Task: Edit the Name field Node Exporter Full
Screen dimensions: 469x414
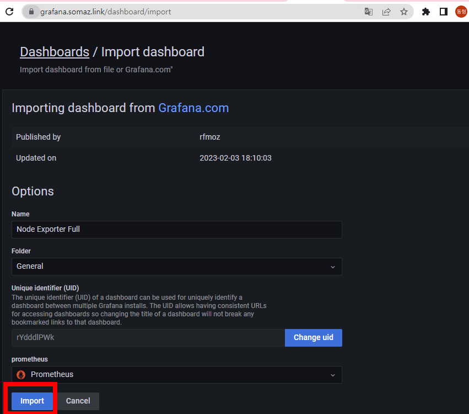Action: 177,230
